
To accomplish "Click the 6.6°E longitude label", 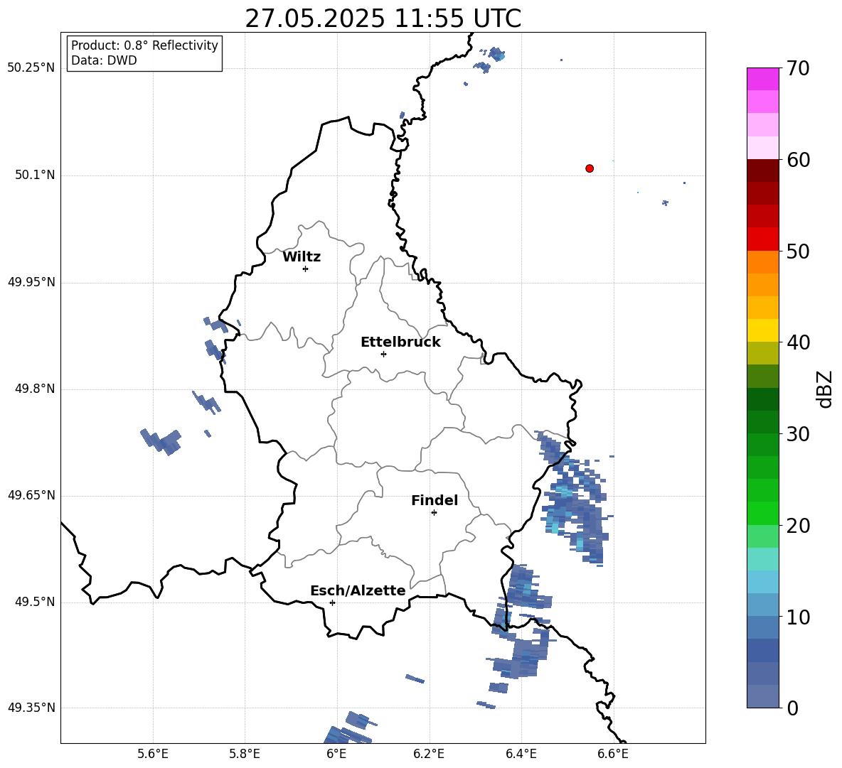I will point(613,754).
